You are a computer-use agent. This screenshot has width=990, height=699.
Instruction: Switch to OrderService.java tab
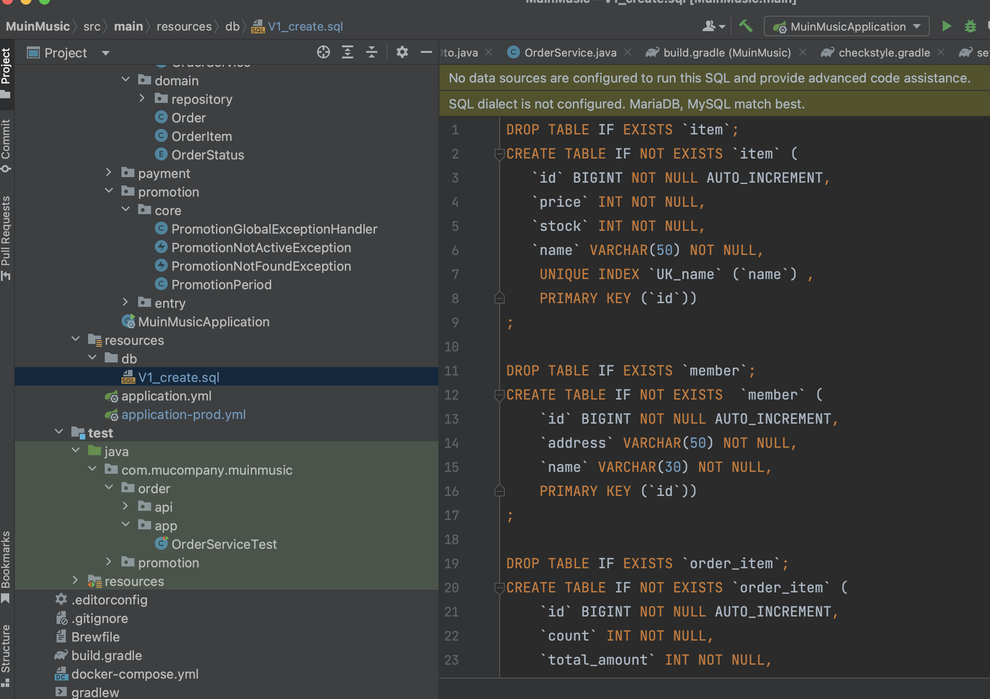[570, 53]
